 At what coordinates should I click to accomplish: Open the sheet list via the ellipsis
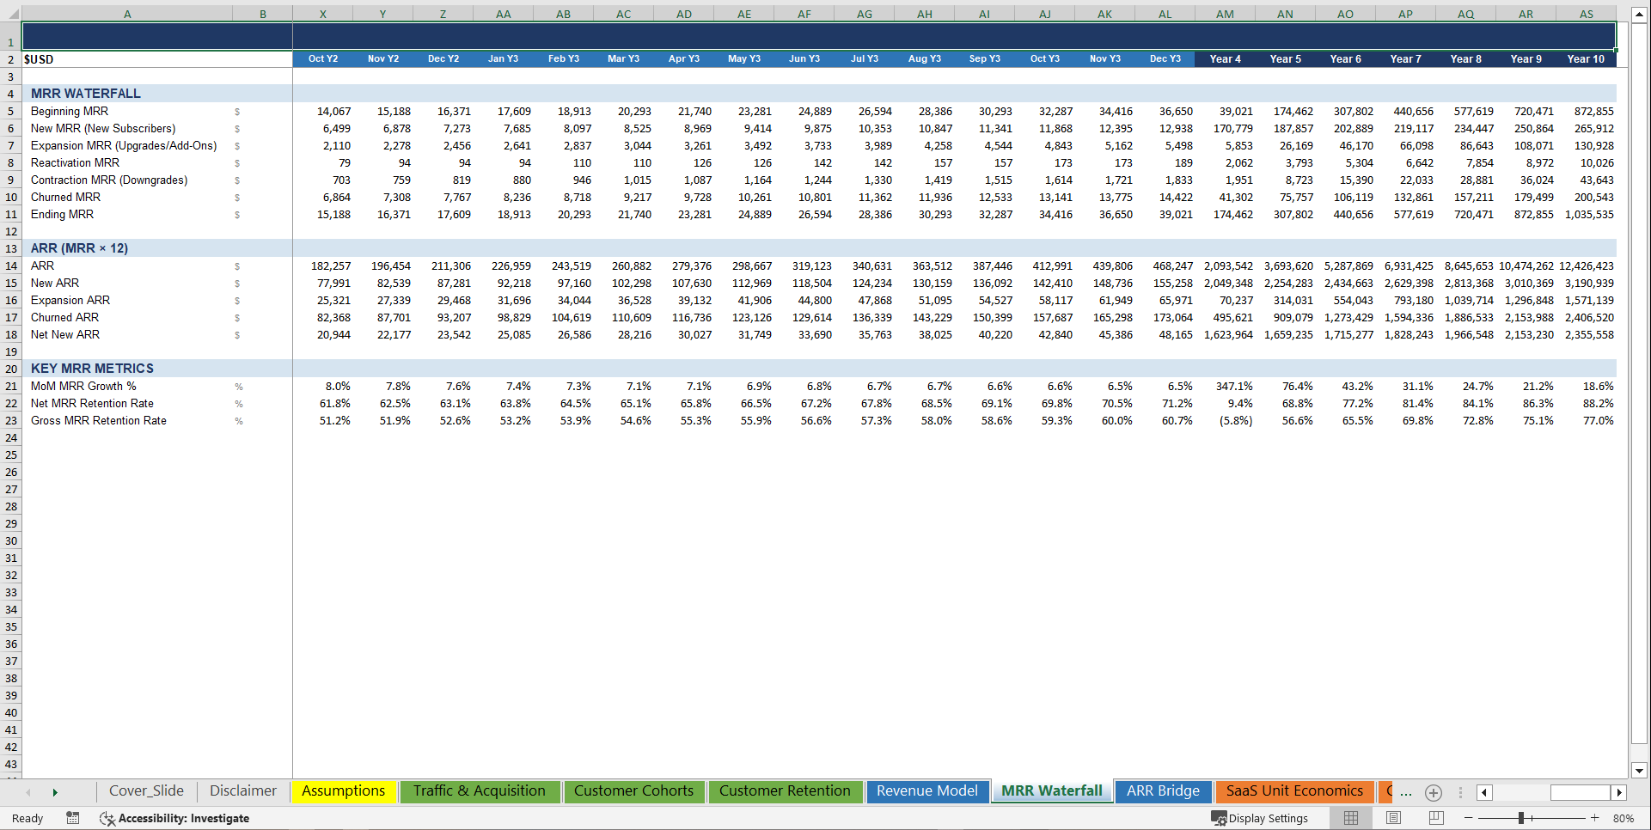click(x=1405, y=793)
